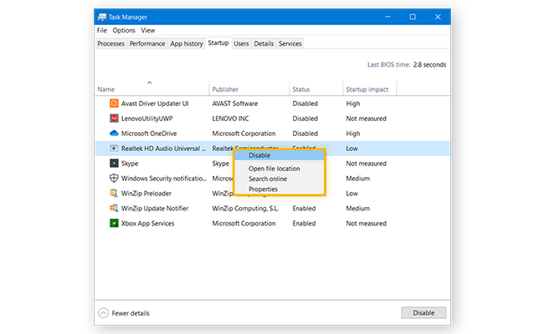Click the Realtek HD Audio icon
This screenshot has width=544, height=334.
point(114,148)
